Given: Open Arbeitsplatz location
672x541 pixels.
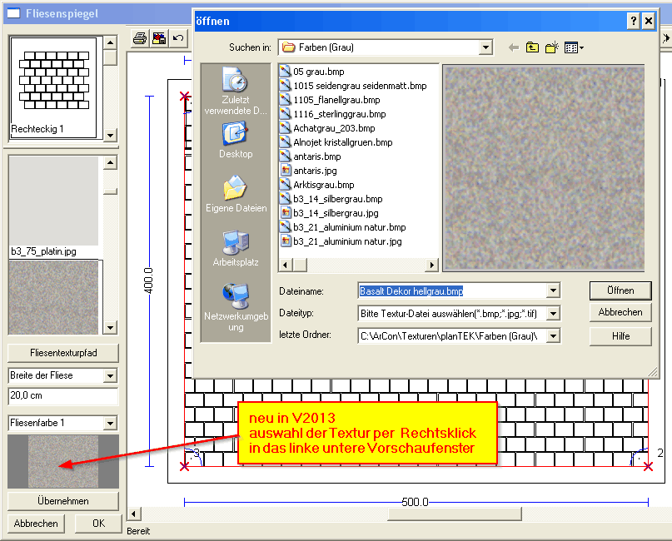Looking at the screenshot, I should click(236, 248).
